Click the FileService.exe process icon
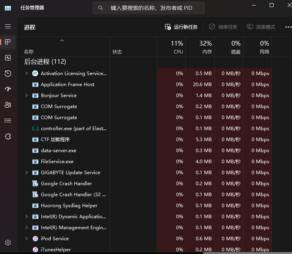The height and width of the screenshot is (254, 292). coord(35,162)
